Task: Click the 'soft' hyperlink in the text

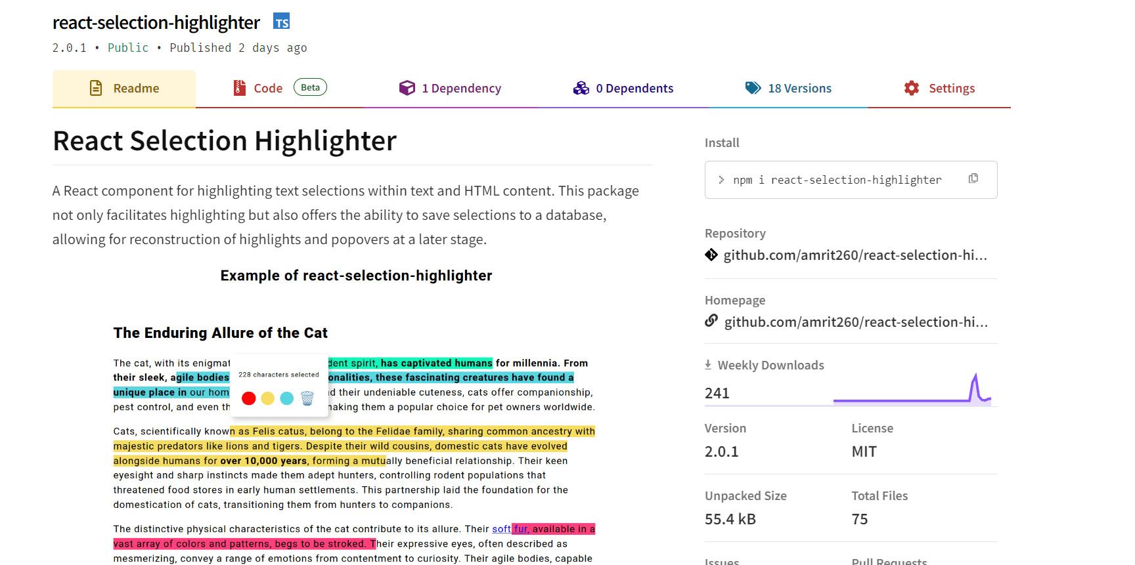Action: point(501,529)
